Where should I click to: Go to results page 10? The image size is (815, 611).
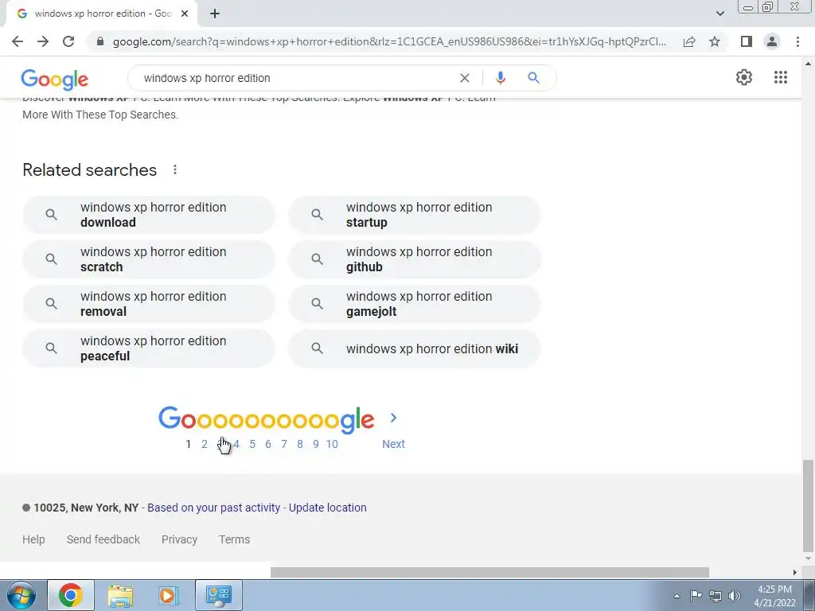pos(332,444)
